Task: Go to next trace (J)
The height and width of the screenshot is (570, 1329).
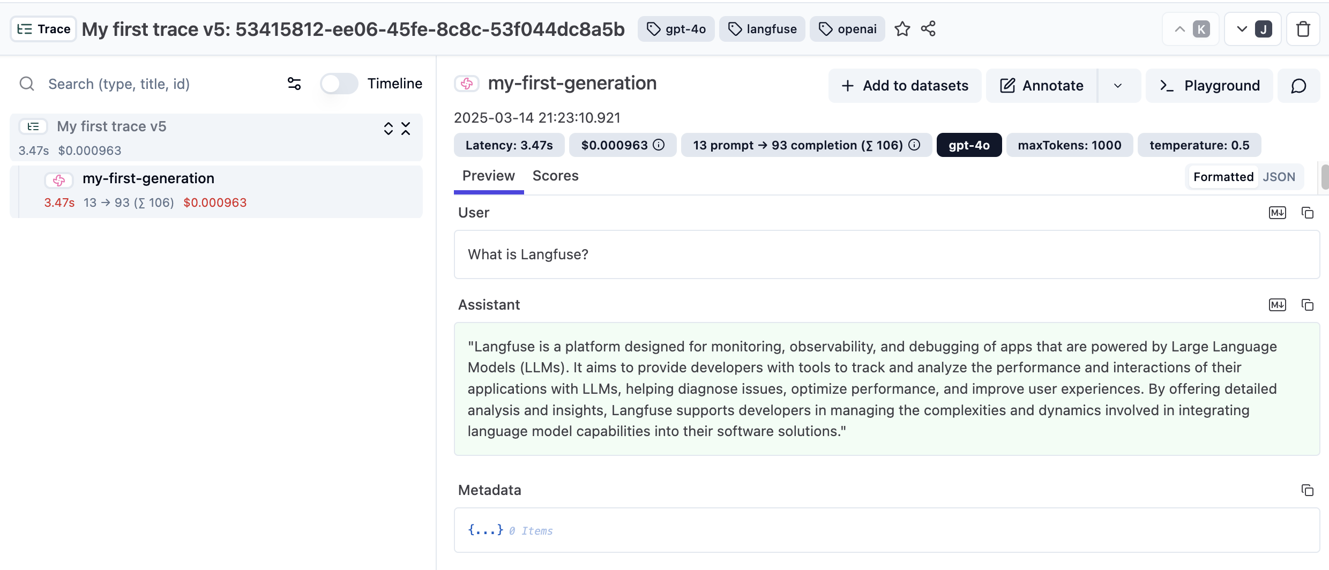Action: point(1253,29)
